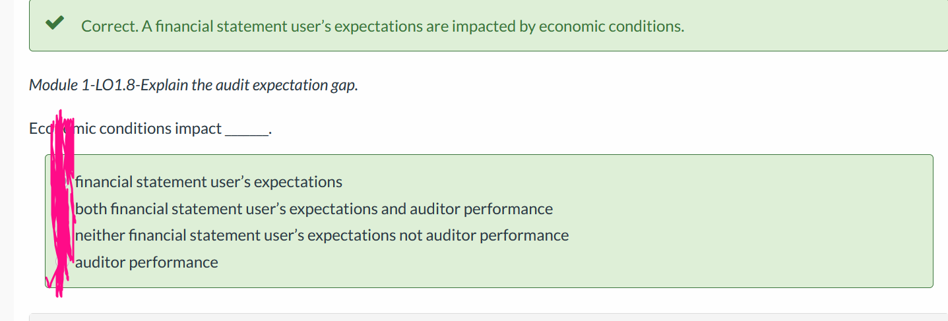Click the Module 1-LO1.8 learning objective line
Image resolution: width=948 pixels, height=321 pixels.
[193, 85]
